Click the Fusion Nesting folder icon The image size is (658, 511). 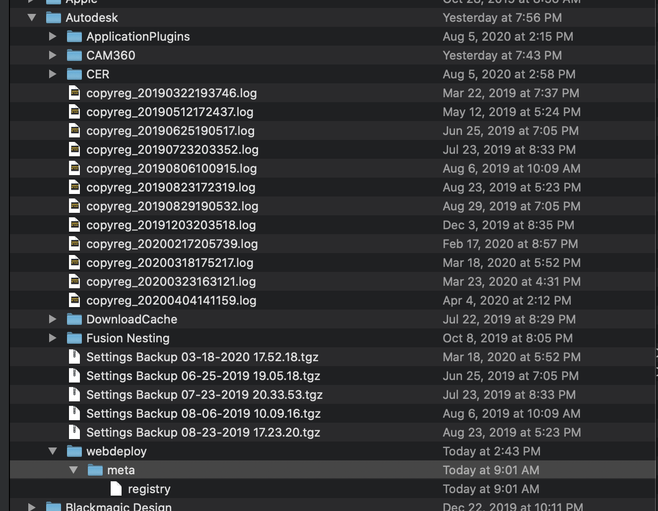point(74,338)
